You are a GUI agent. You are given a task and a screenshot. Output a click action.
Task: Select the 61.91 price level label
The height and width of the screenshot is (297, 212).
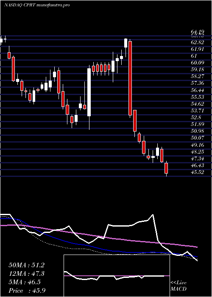point(198,49)
